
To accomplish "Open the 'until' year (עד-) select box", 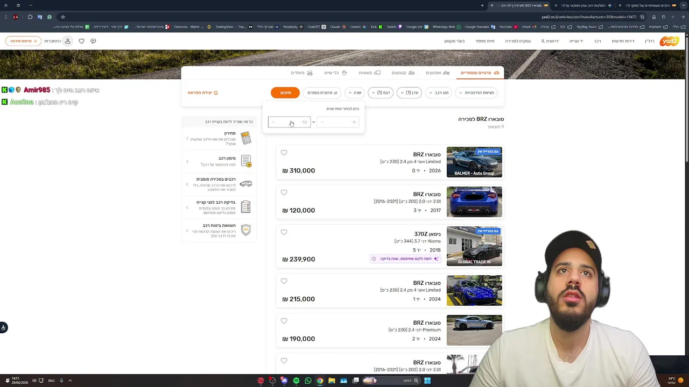I will pyautogui.click(x=289, y=122).
